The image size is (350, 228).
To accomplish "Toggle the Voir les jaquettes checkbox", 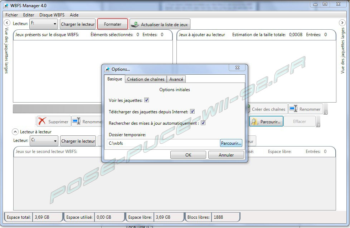I will (146, 100).
